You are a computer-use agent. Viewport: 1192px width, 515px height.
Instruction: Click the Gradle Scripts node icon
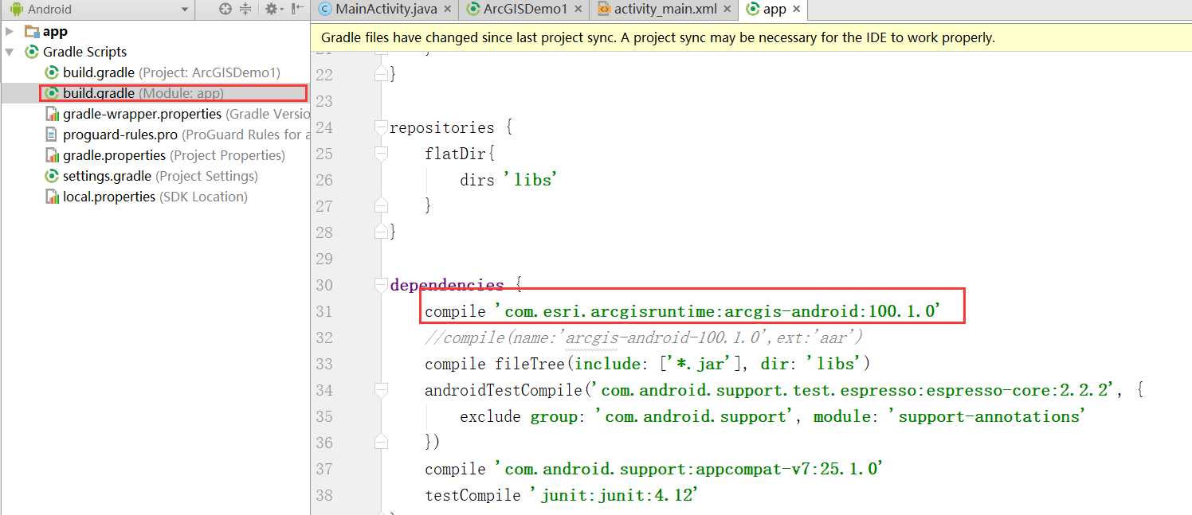click(32, 52)
